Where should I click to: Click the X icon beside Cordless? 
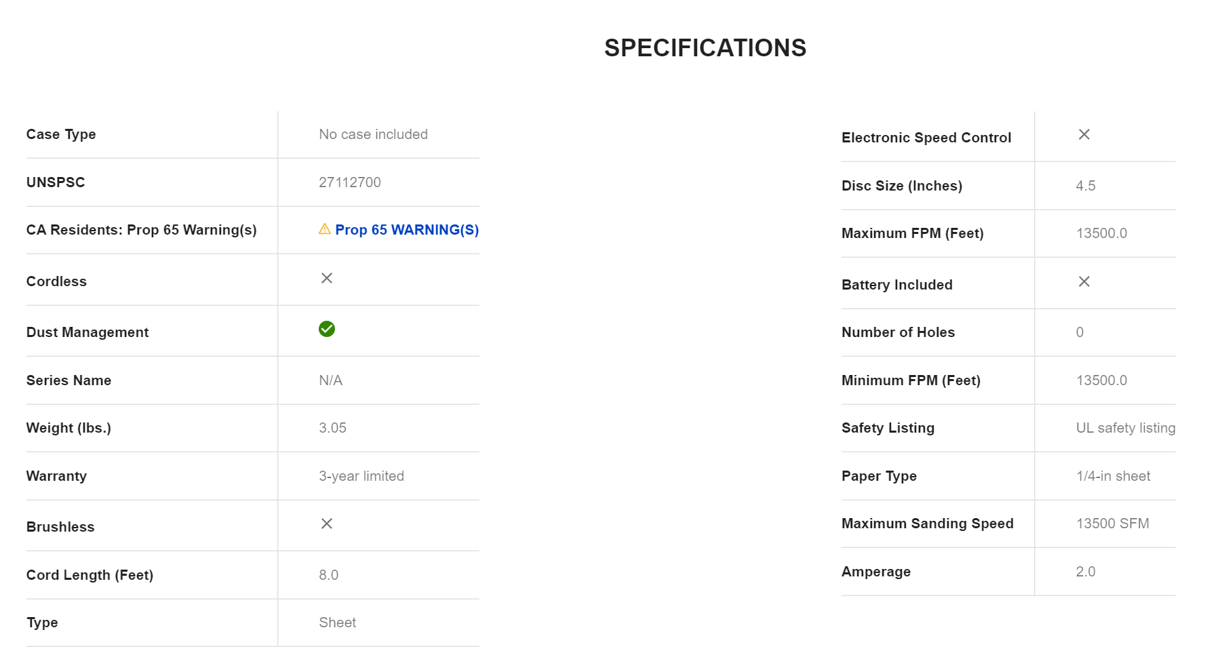click(x=327, y=278)
